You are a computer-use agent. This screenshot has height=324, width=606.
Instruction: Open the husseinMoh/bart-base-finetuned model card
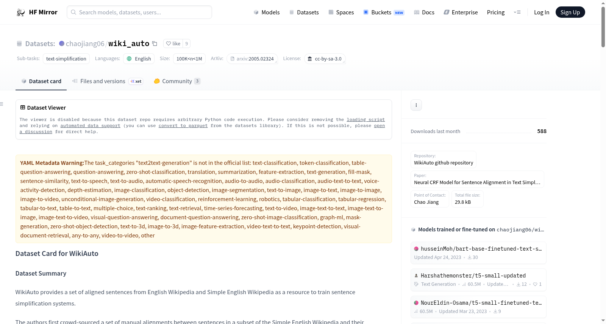coord(478,253)
